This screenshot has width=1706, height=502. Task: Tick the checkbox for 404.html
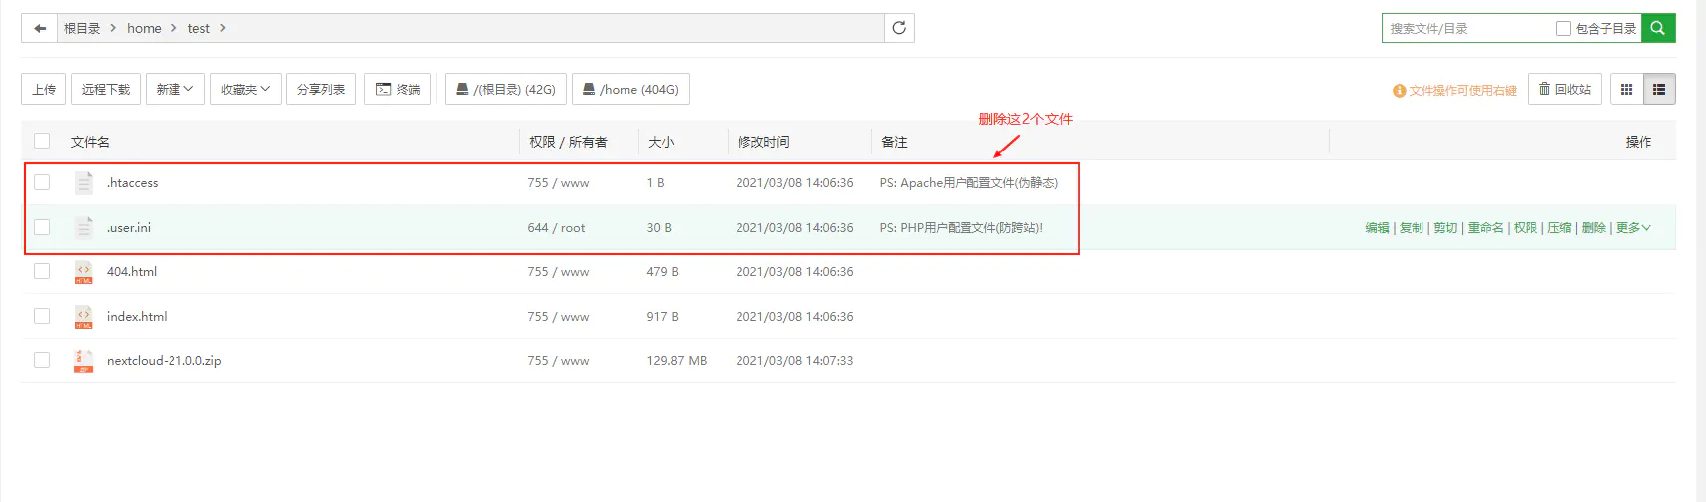42,271
